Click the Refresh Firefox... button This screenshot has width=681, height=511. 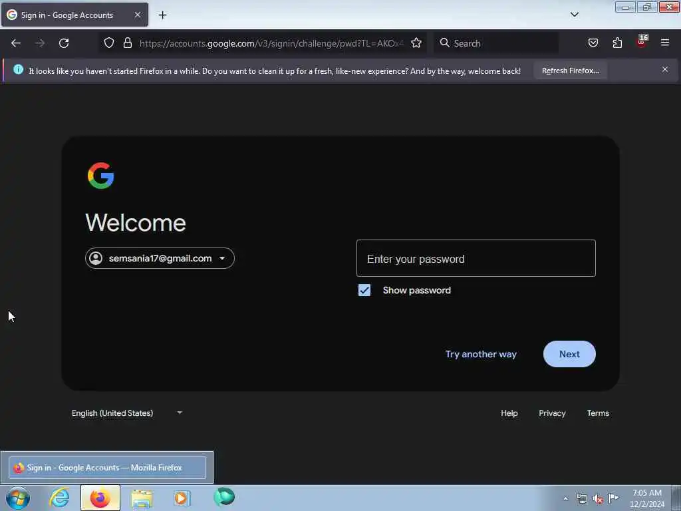tap(570, 71)
